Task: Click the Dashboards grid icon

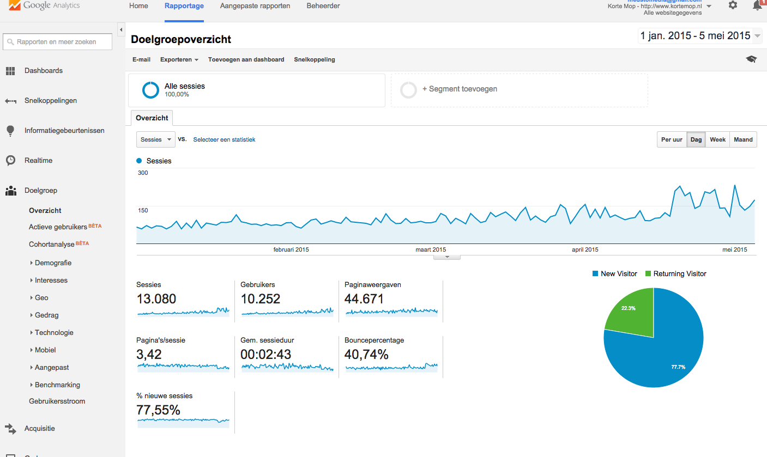Action: pos(10,71)
